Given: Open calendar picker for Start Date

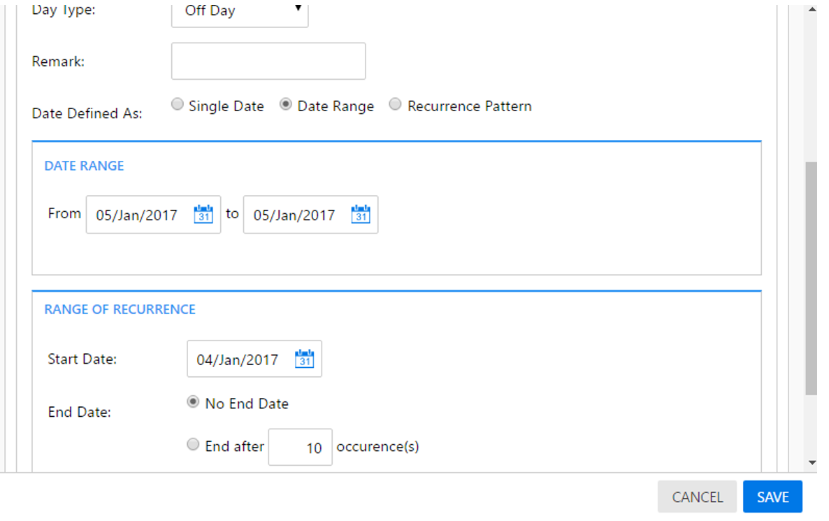Looking at the screenshot, I should point(304,359).
